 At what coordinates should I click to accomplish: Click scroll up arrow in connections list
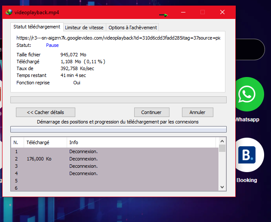(222, 141)
